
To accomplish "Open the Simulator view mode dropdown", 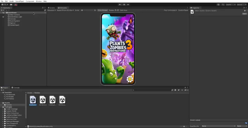I will [x=52, y=10].
